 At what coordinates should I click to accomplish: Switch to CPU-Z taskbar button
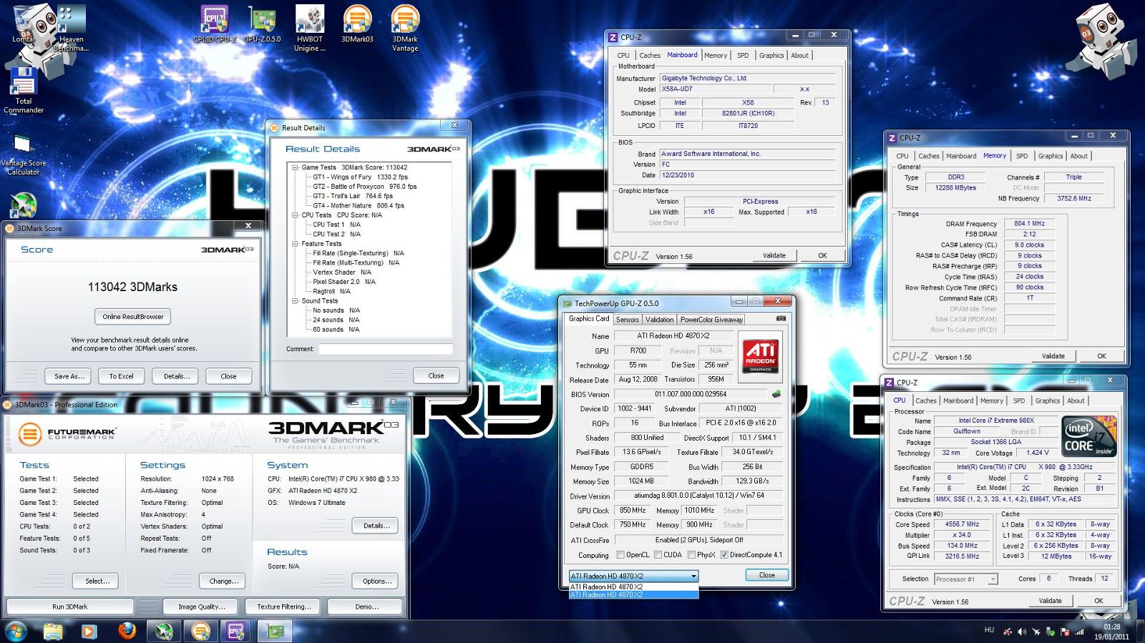click(237, 632)
